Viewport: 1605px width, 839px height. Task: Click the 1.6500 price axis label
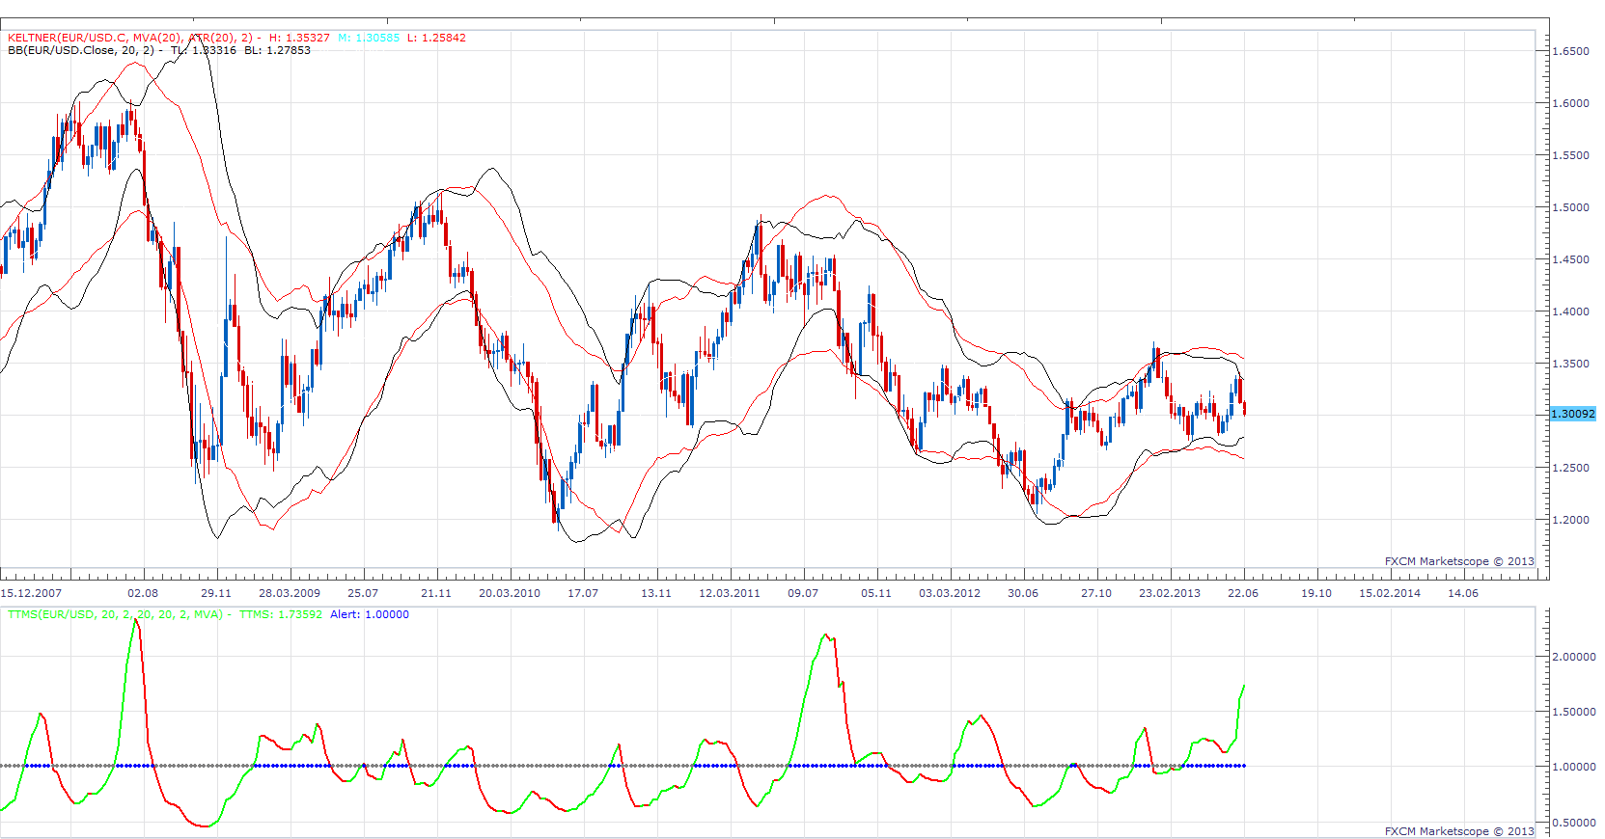pyautogui.click(x=1570, y=51)
